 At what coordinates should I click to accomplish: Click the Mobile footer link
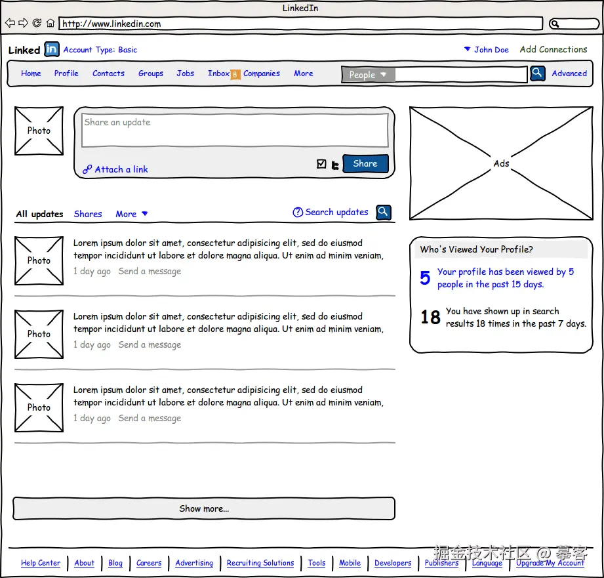click(x=350, y=563)
